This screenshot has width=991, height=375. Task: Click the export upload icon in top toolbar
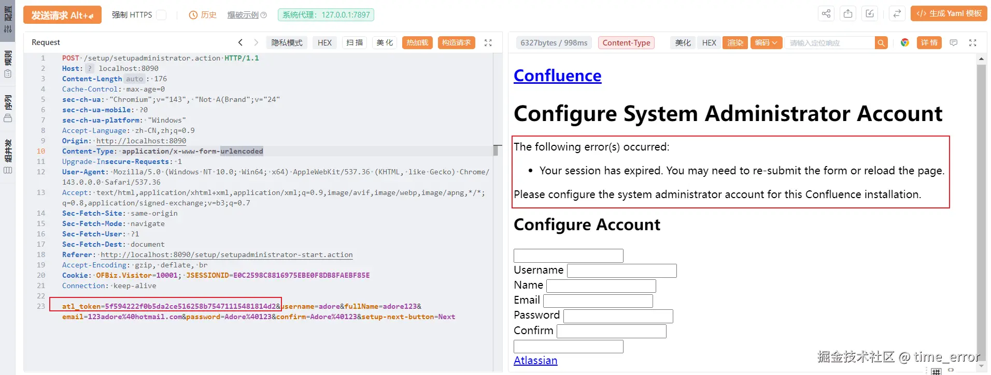pos(848,14)
